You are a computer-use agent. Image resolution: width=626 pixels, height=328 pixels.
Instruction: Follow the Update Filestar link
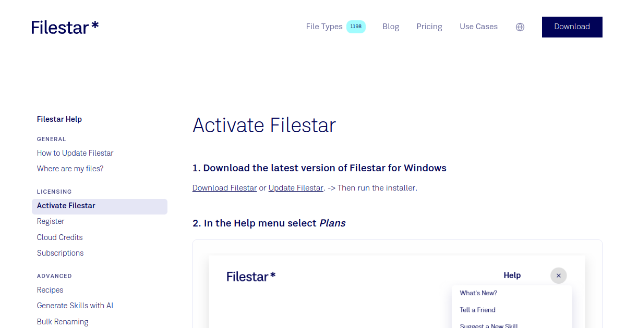(296, 187)
